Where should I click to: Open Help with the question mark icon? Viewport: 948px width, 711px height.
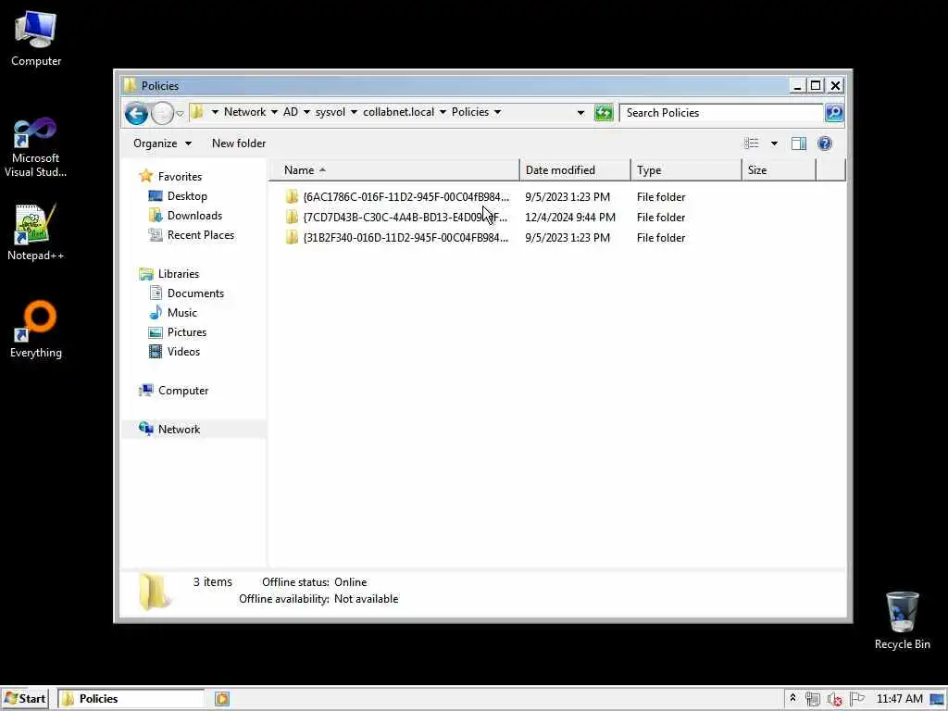tap(825, 143)
